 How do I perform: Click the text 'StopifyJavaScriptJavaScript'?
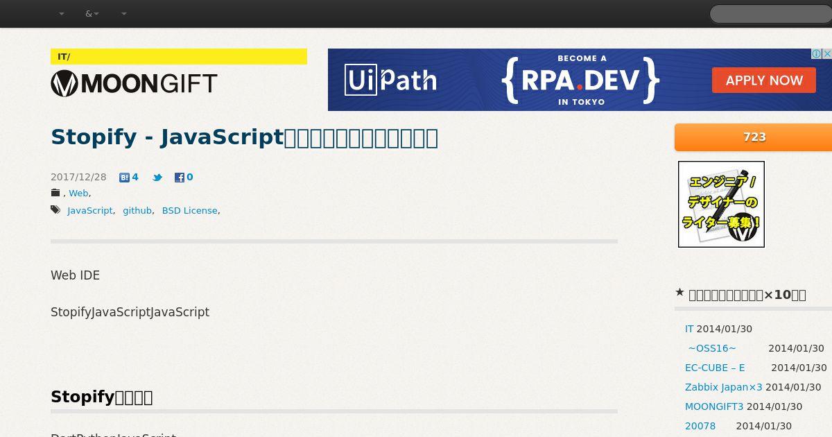point(130,312)
